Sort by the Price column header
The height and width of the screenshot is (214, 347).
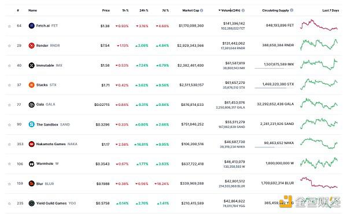106,10
